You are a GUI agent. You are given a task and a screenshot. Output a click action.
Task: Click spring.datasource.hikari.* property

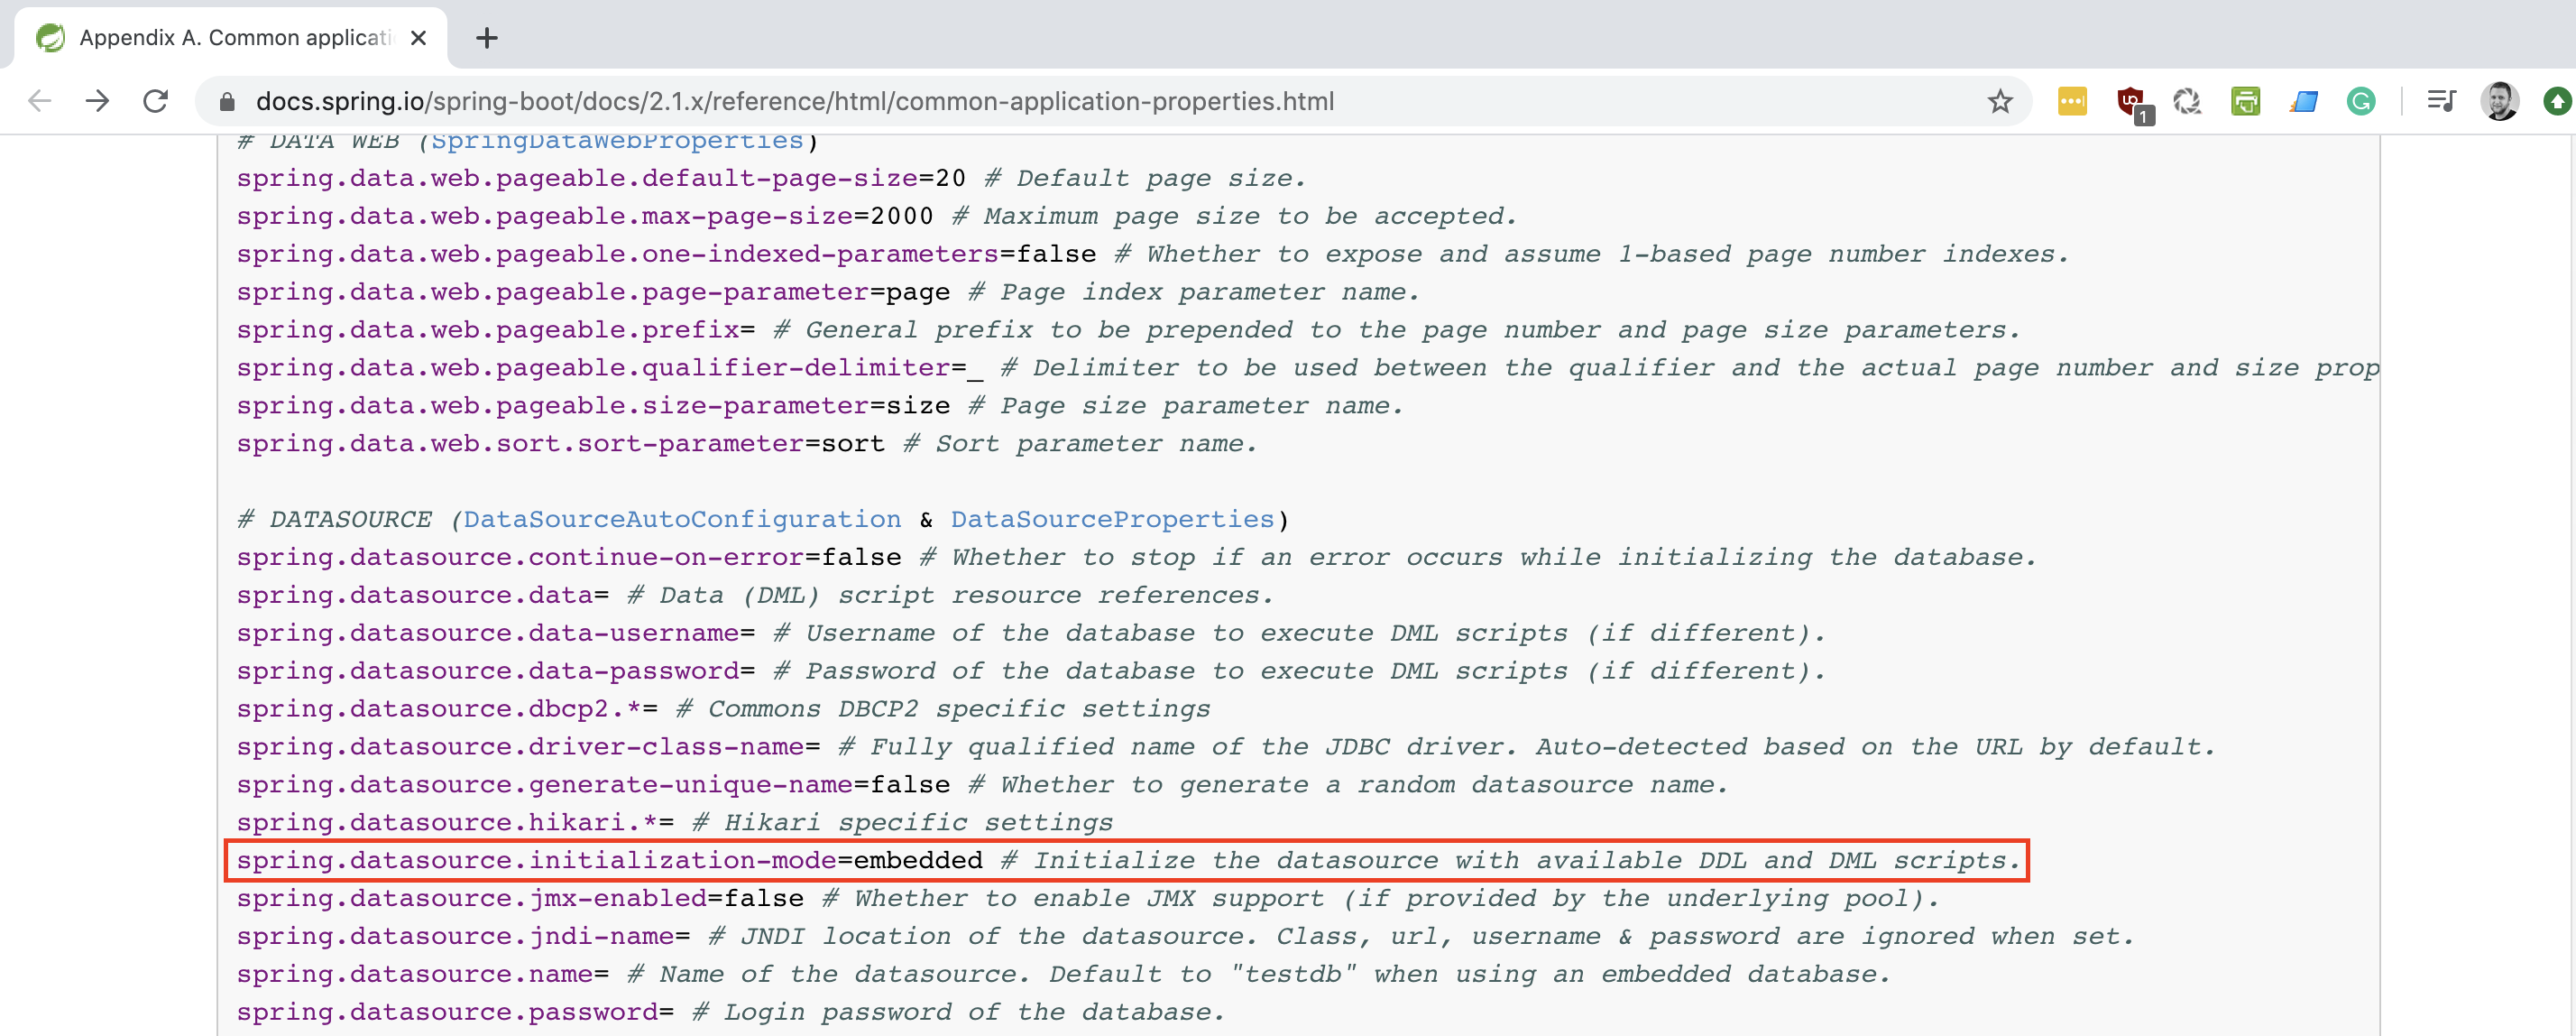coord(447,824)
